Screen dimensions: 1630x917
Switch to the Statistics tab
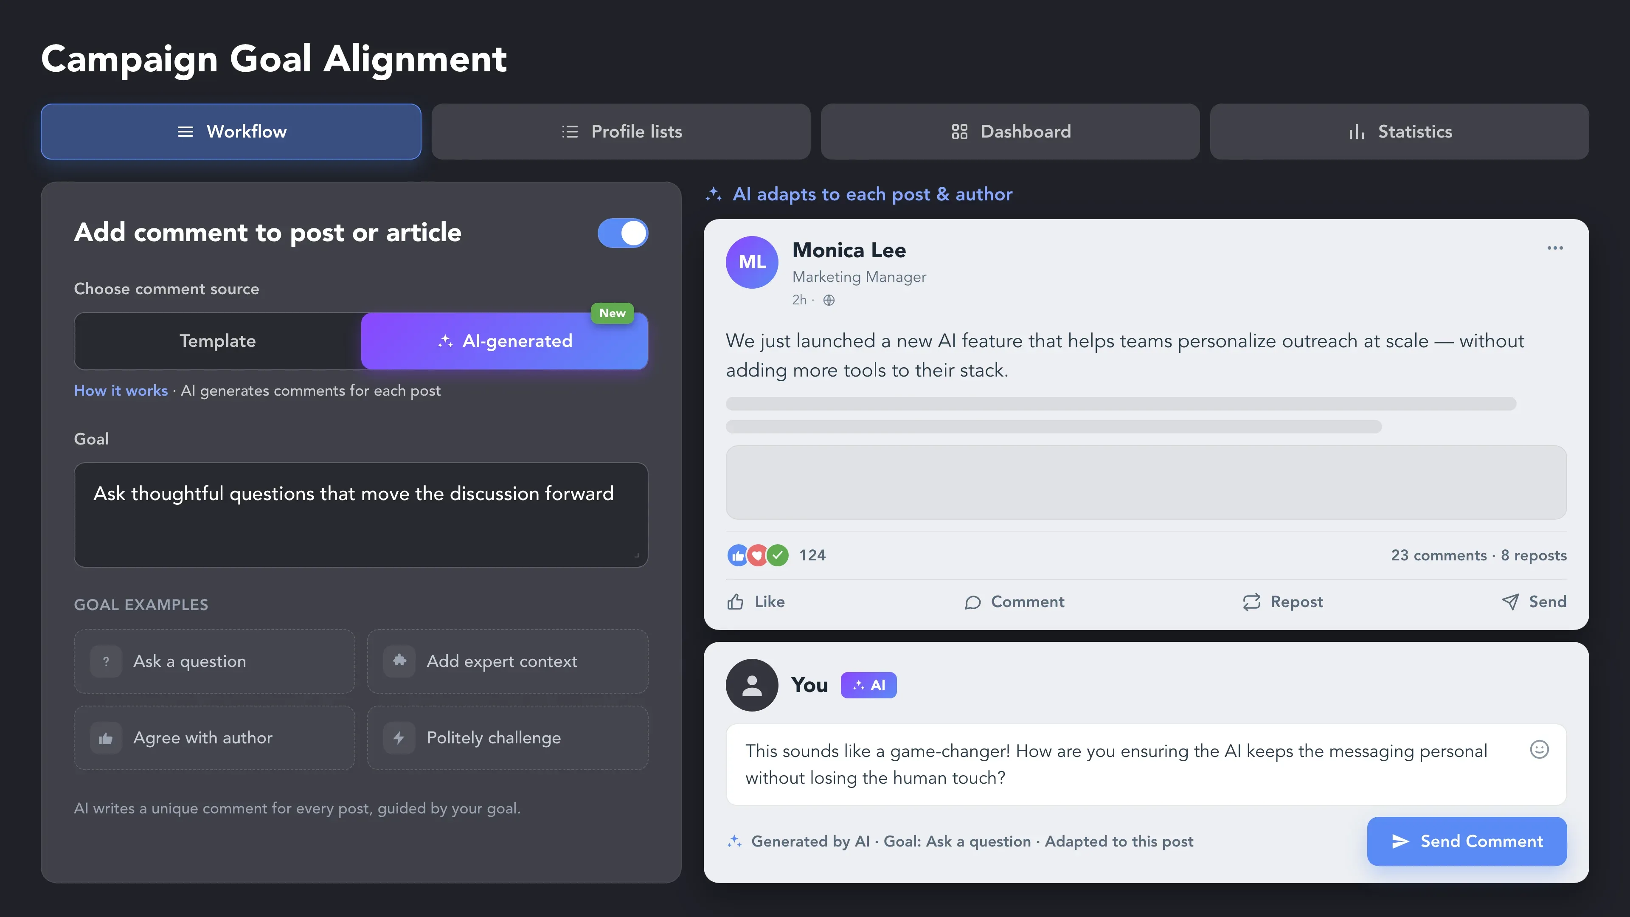tap(1399, 132)
